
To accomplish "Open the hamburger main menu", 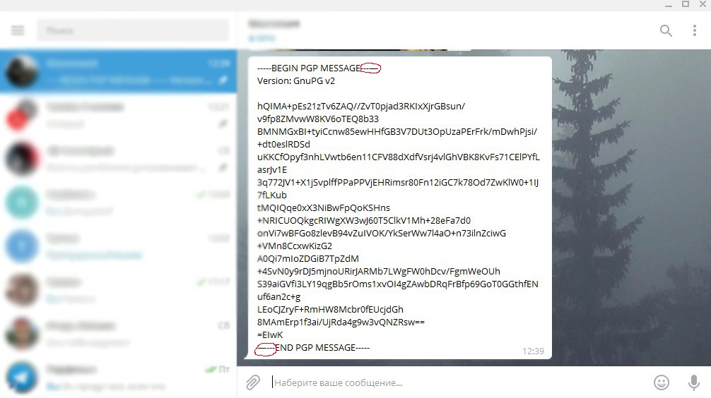I will [18, 30].
